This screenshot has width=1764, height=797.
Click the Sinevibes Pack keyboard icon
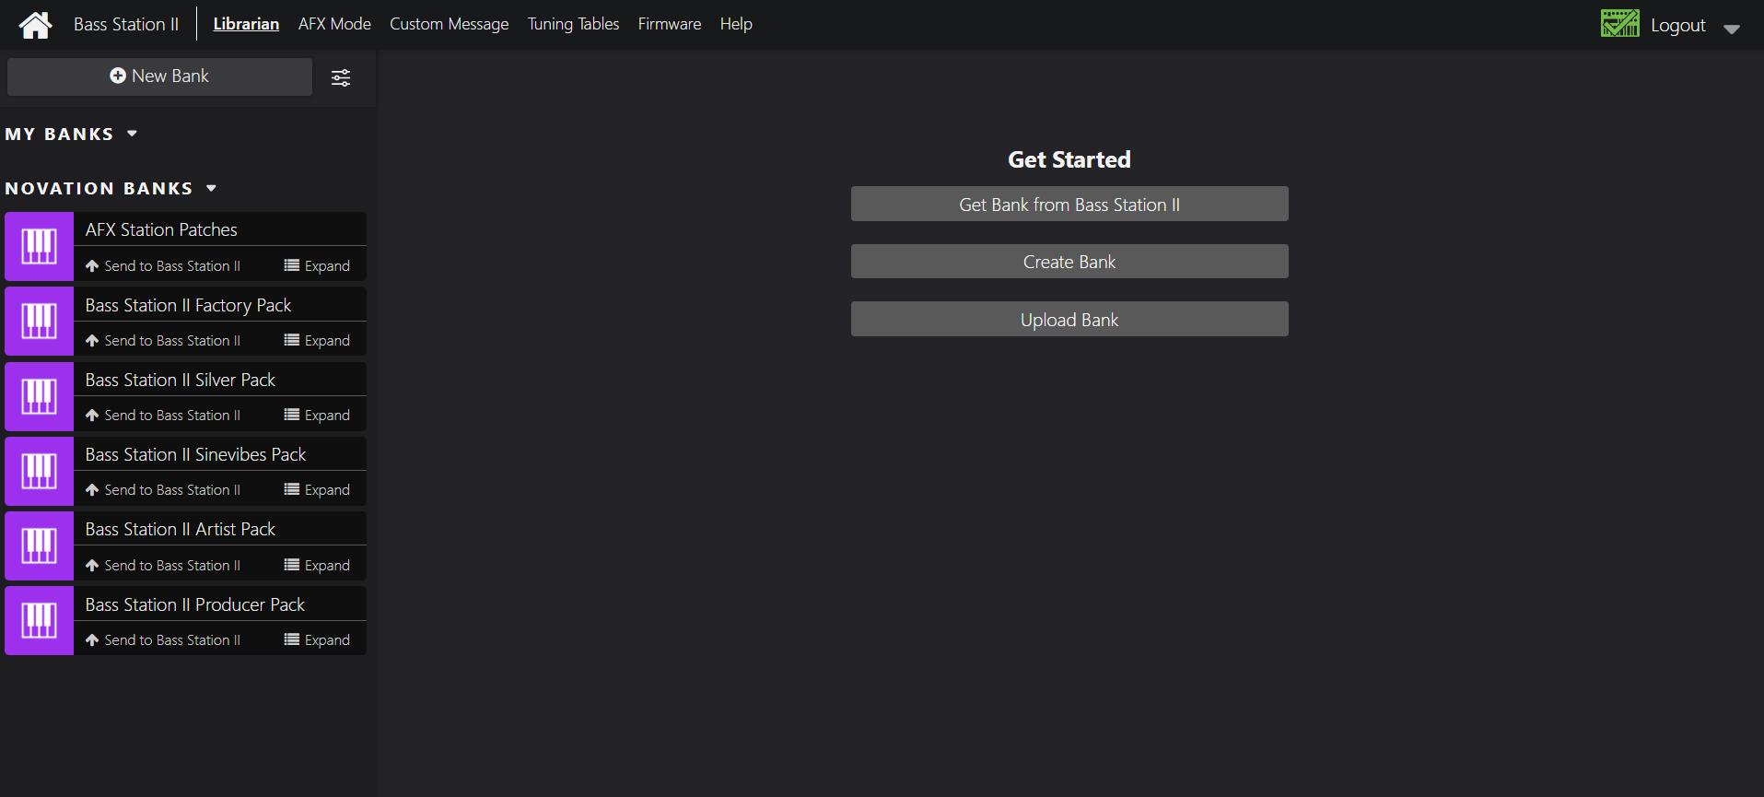[39, 471]
